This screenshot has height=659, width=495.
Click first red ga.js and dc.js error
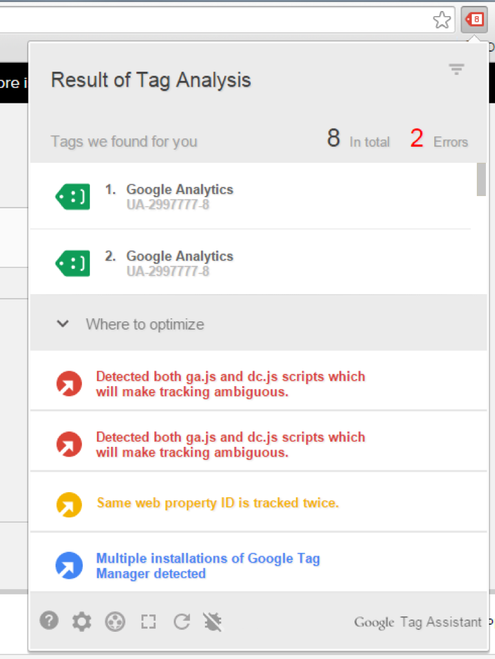[x=230, y=384]
